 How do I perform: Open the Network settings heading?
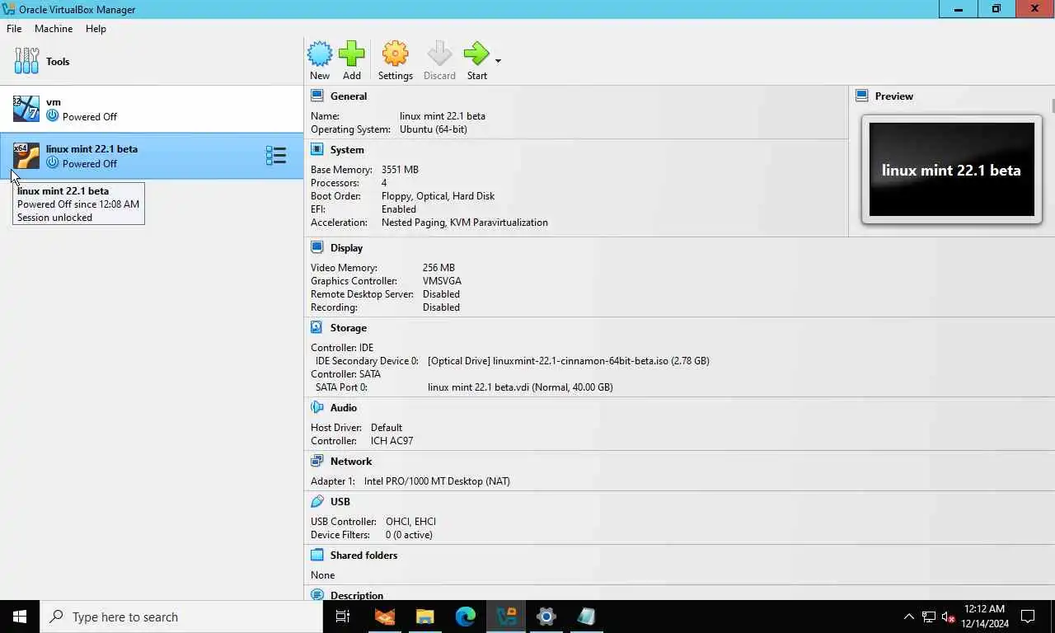(351, 462)
